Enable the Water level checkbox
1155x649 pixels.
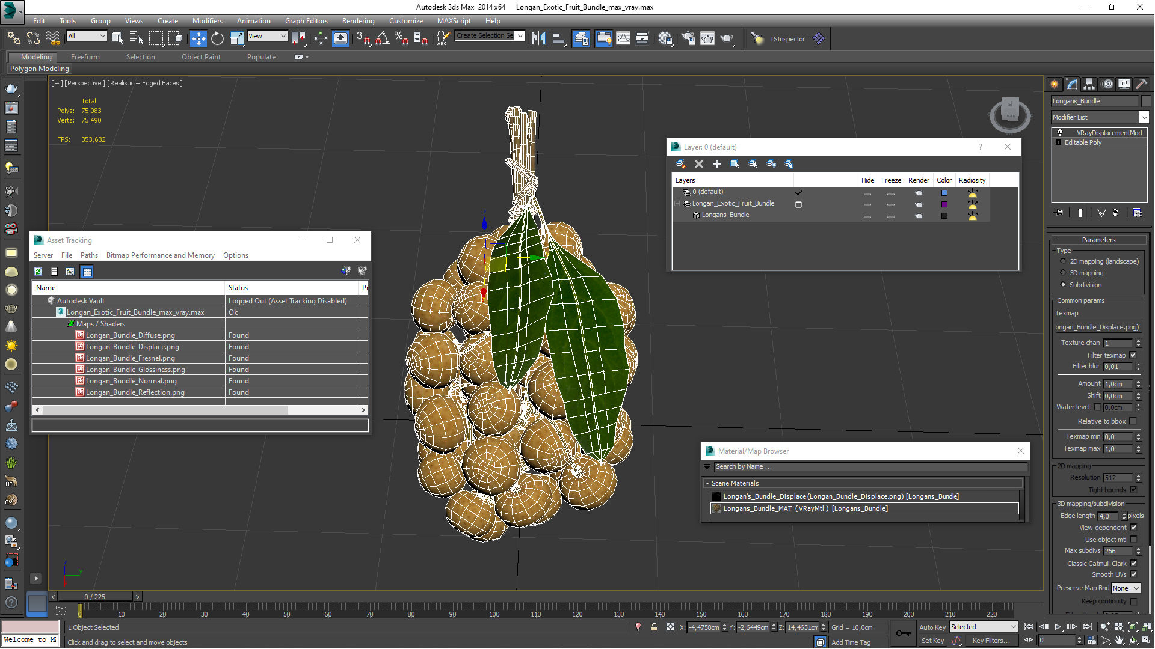(1098, 407)
